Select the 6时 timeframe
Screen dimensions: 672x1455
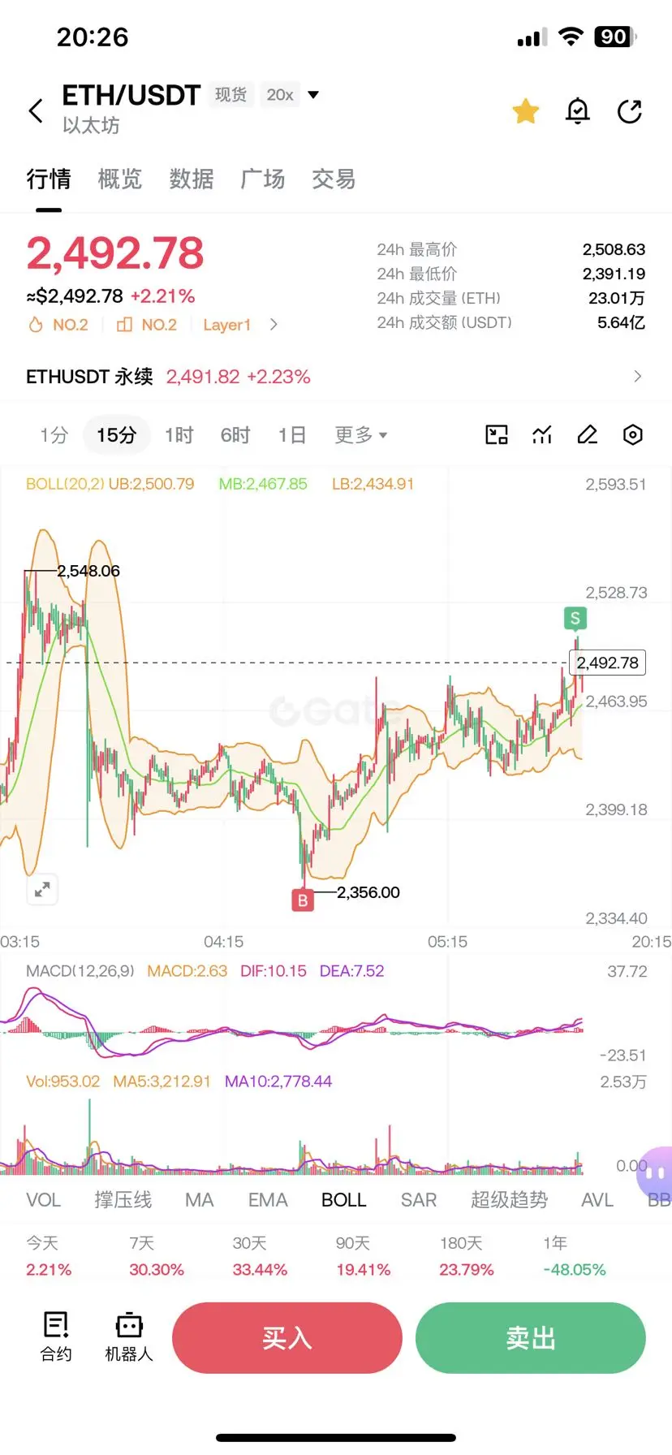click(235, 435)
